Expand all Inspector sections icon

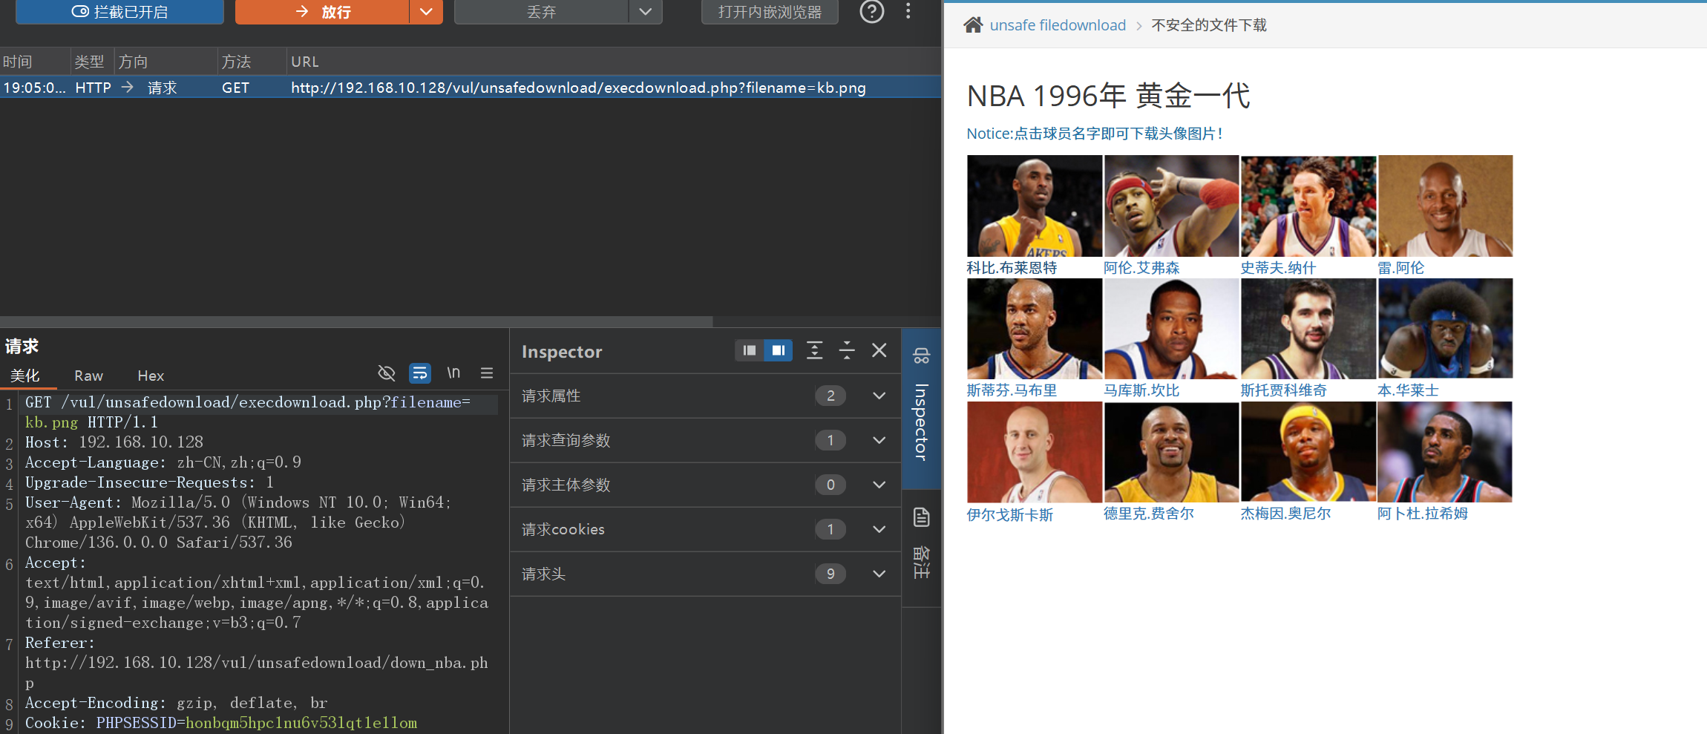[x=814, y=350]
